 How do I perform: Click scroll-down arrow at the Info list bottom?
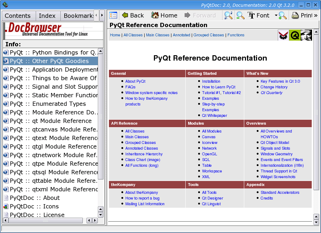coord(101,215)
